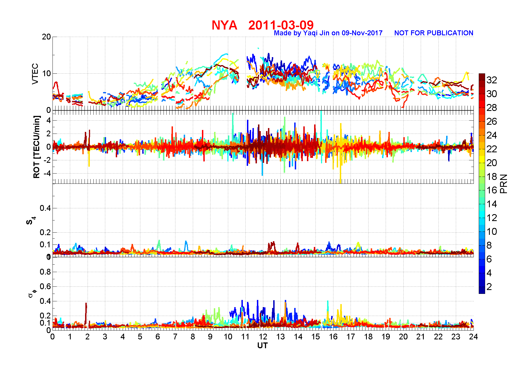Viewport: 526px width, 367px height.
Task: Click the "10" tick on the VTEC y-axis
Action: pyautogui.click(x=46, y=73)
